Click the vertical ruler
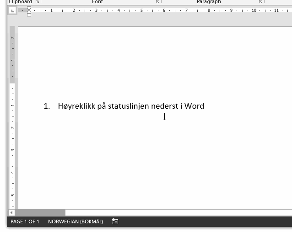Viewport: 292px width, 232px height. click(12, 117)
